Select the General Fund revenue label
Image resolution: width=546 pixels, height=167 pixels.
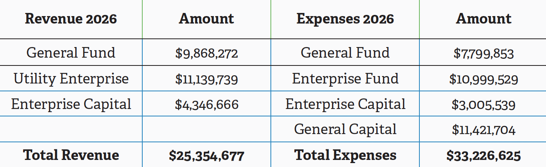71,53
